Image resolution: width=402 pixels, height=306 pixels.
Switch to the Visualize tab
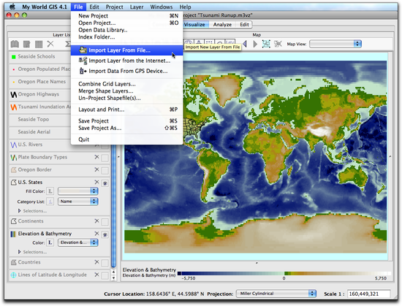click(194, 25)
